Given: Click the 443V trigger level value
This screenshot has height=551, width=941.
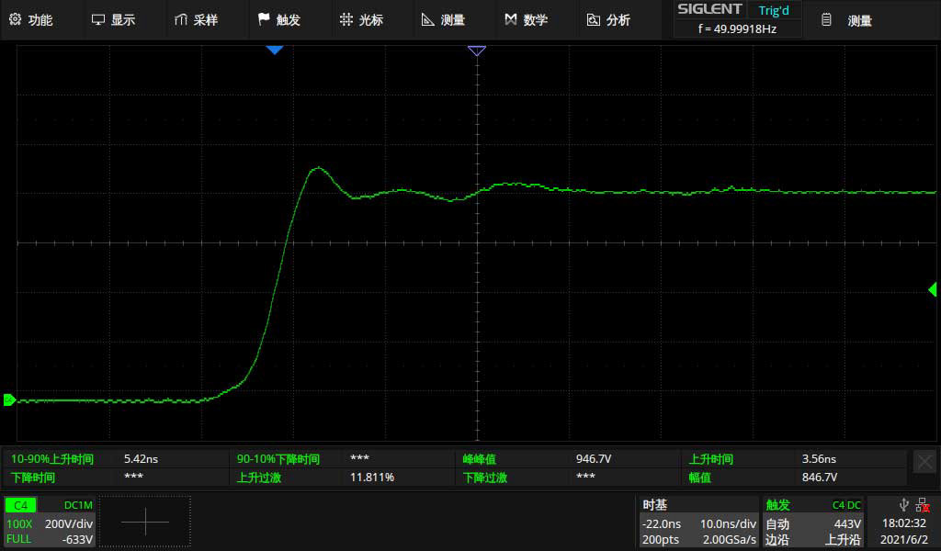Looking at the screenshot, I should [847, 524].
